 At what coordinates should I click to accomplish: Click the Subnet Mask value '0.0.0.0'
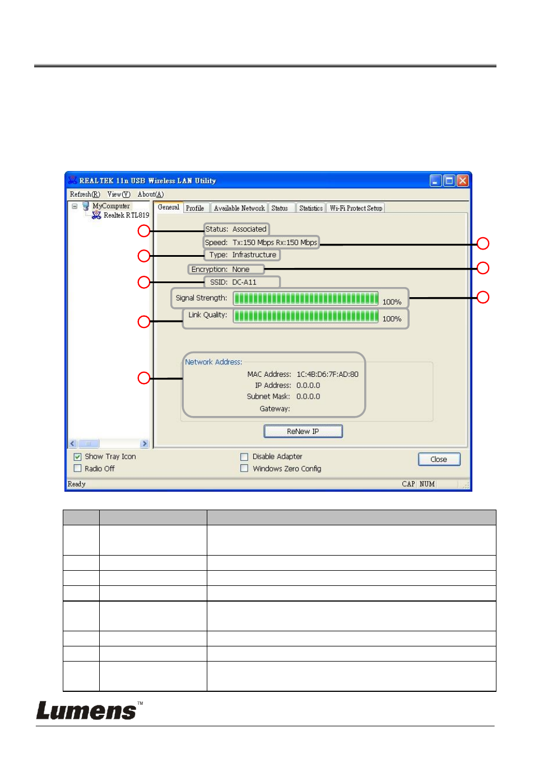pos(308,397)
